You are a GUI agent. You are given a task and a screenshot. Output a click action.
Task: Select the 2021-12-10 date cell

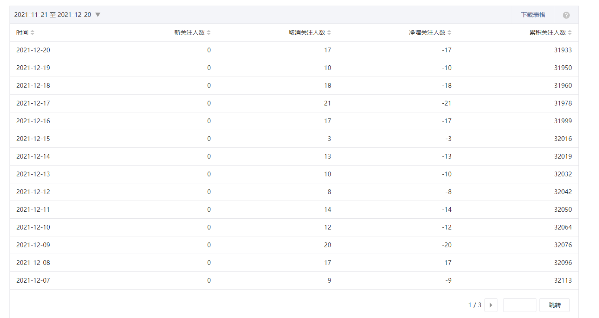[33, 227]
